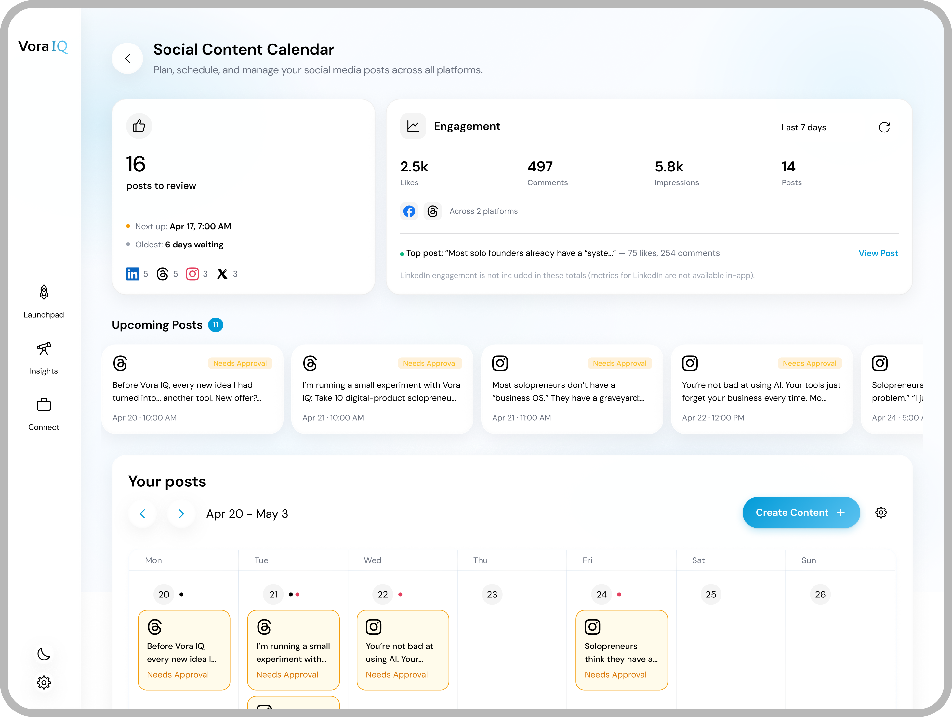Open the Last 7 days range dropdown
The width and height of the screenshot is (952, 717).
coord(803,127)
